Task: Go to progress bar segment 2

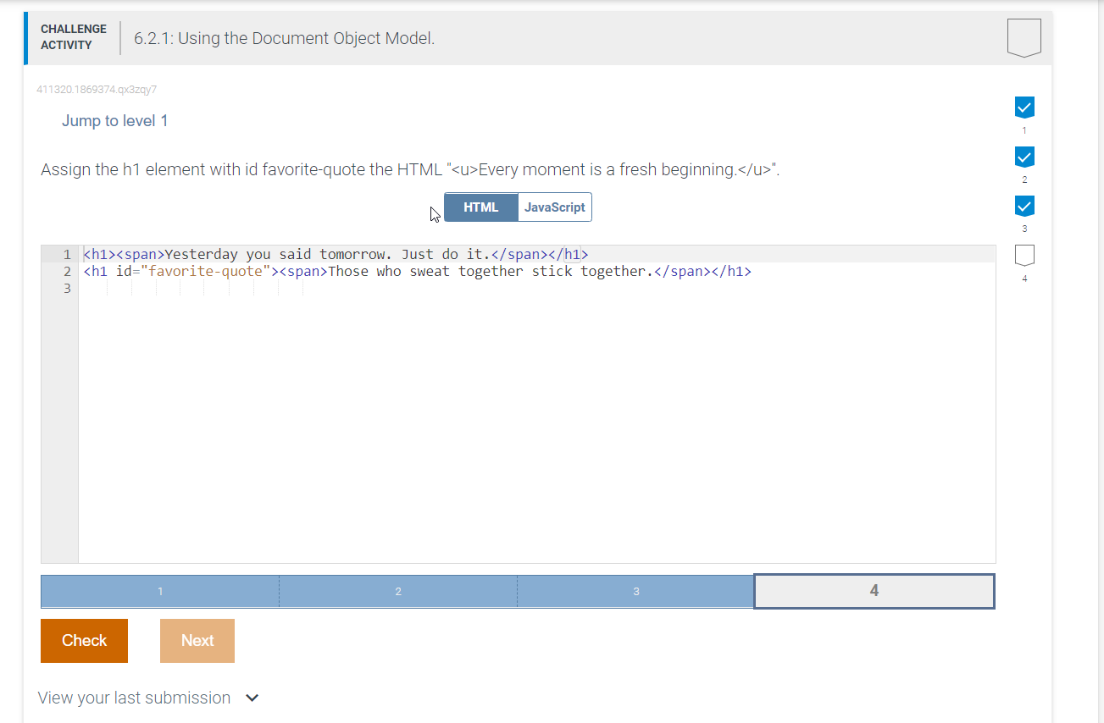Action: click(x=398, y=592)
